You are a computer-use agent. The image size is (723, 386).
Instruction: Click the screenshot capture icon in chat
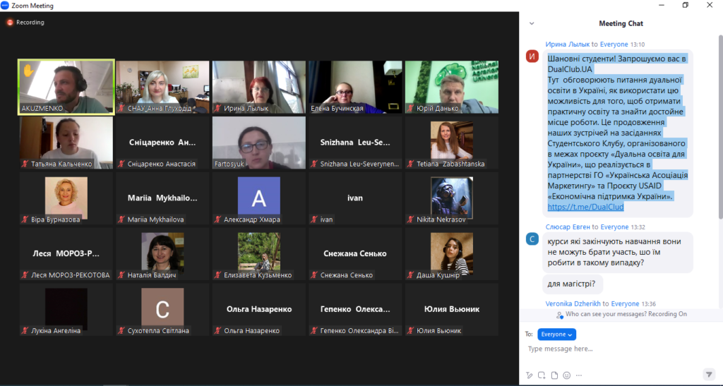pos(542,375)
